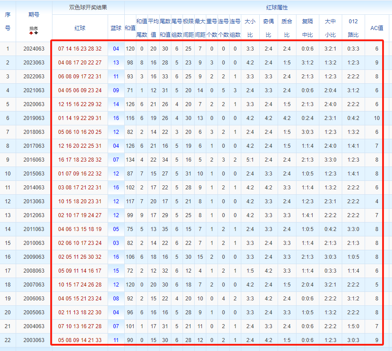
Task: Click red balls 02 05 11 26 30 32
Action: click(x=80, y=257)
